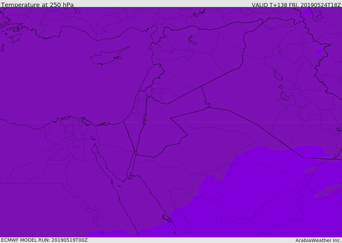Click the "VALID T+138 FRI. 20190524T18Z" timestamp
The width and height of the screenshot is (342, 243).
[296, 5]
